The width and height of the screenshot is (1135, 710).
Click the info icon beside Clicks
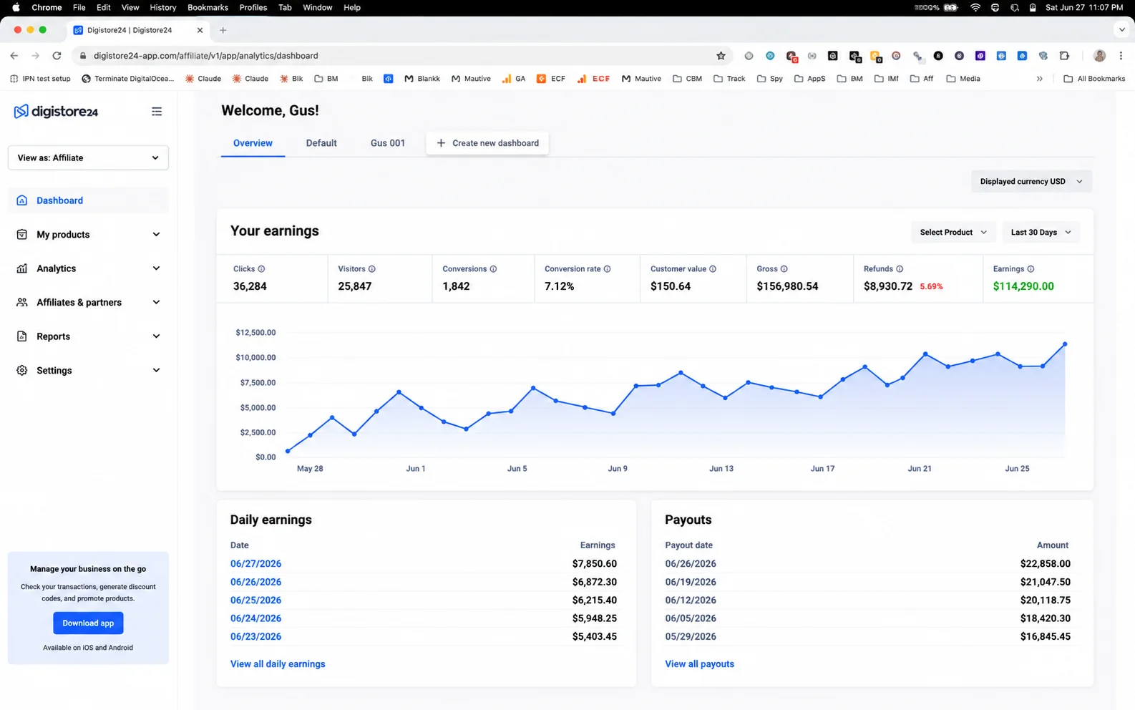point(261,269)
